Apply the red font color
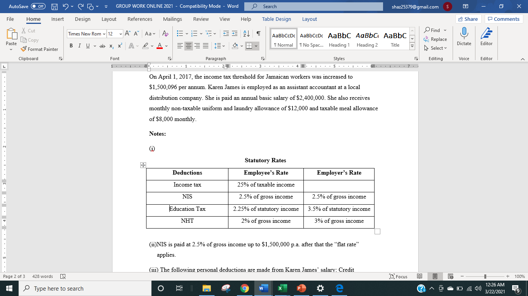The height and width of the screenshot is (296, 528). [x=160, y=46]
